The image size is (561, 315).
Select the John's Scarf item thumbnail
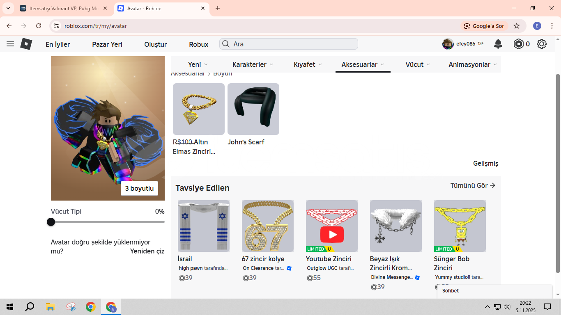tap(253, 109)
